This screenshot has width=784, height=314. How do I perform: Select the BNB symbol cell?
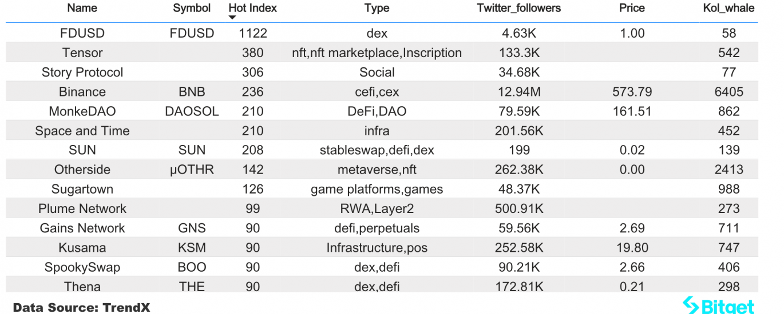click(192, 92)
